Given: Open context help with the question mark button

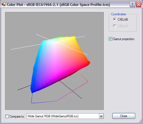Looking at the screenshot, I should 132,4.
